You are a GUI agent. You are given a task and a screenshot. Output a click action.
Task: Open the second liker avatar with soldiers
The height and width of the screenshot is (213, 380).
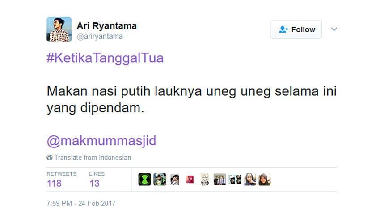tap(160, 180)
